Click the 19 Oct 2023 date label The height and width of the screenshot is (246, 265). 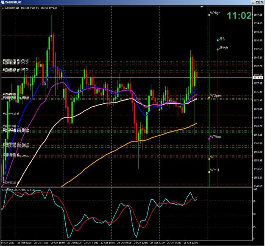click(8, 243)
